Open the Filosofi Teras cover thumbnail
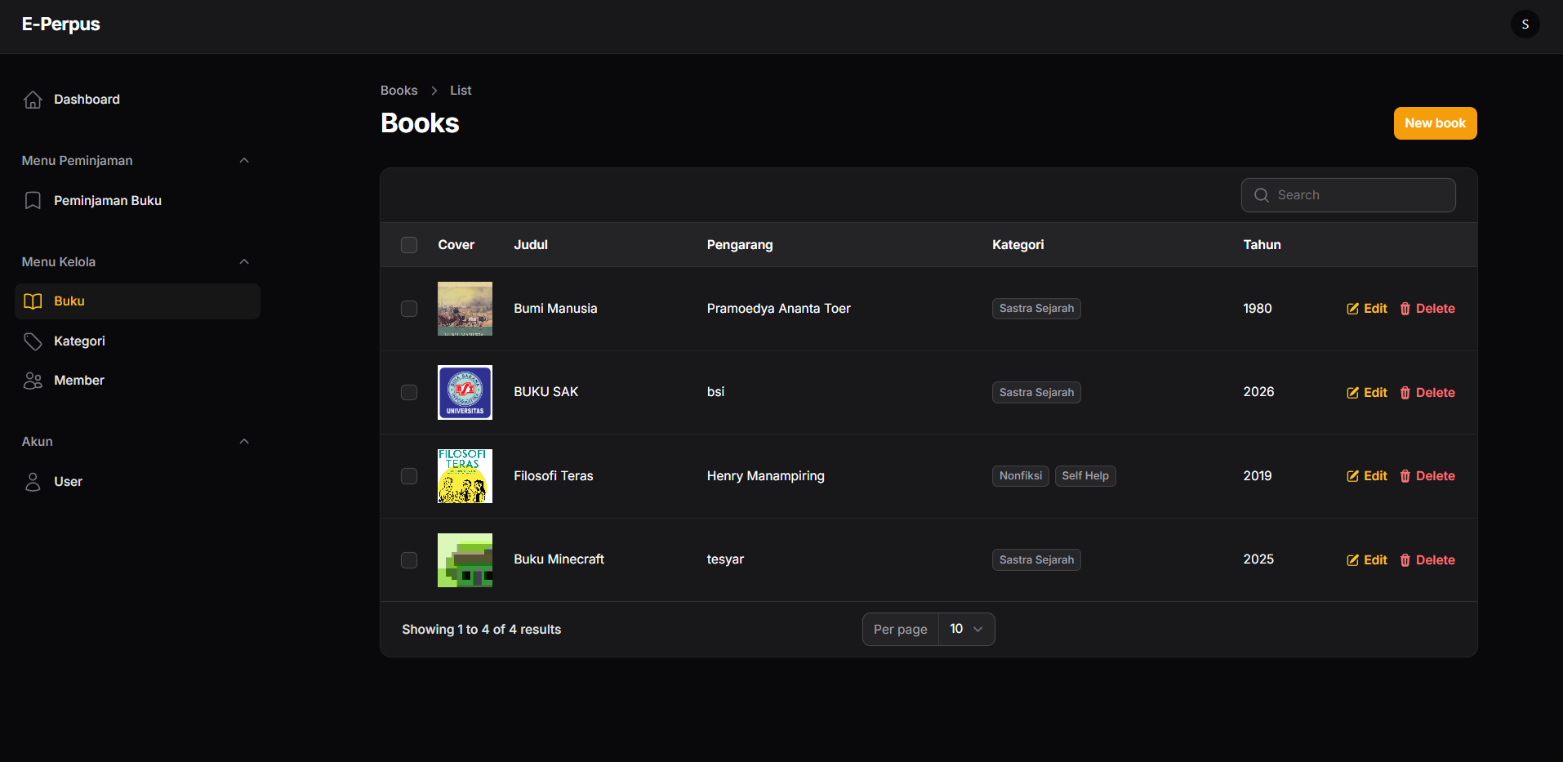 coord(465,476)
